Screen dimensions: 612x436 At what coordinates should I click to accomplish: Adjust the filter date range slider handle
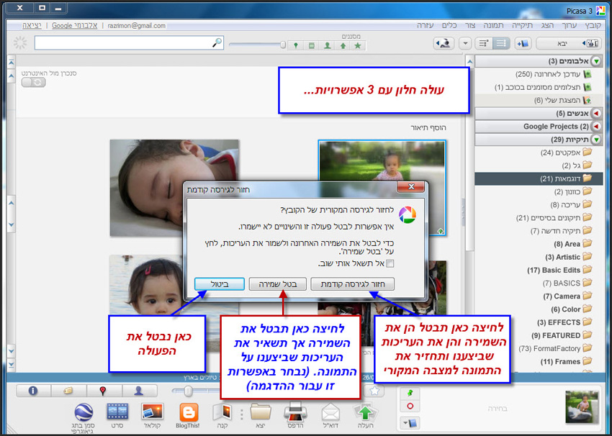pyautogui.click(x=283, y=45)
